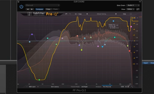Select the magenta band node near 20 kHz

131,27
